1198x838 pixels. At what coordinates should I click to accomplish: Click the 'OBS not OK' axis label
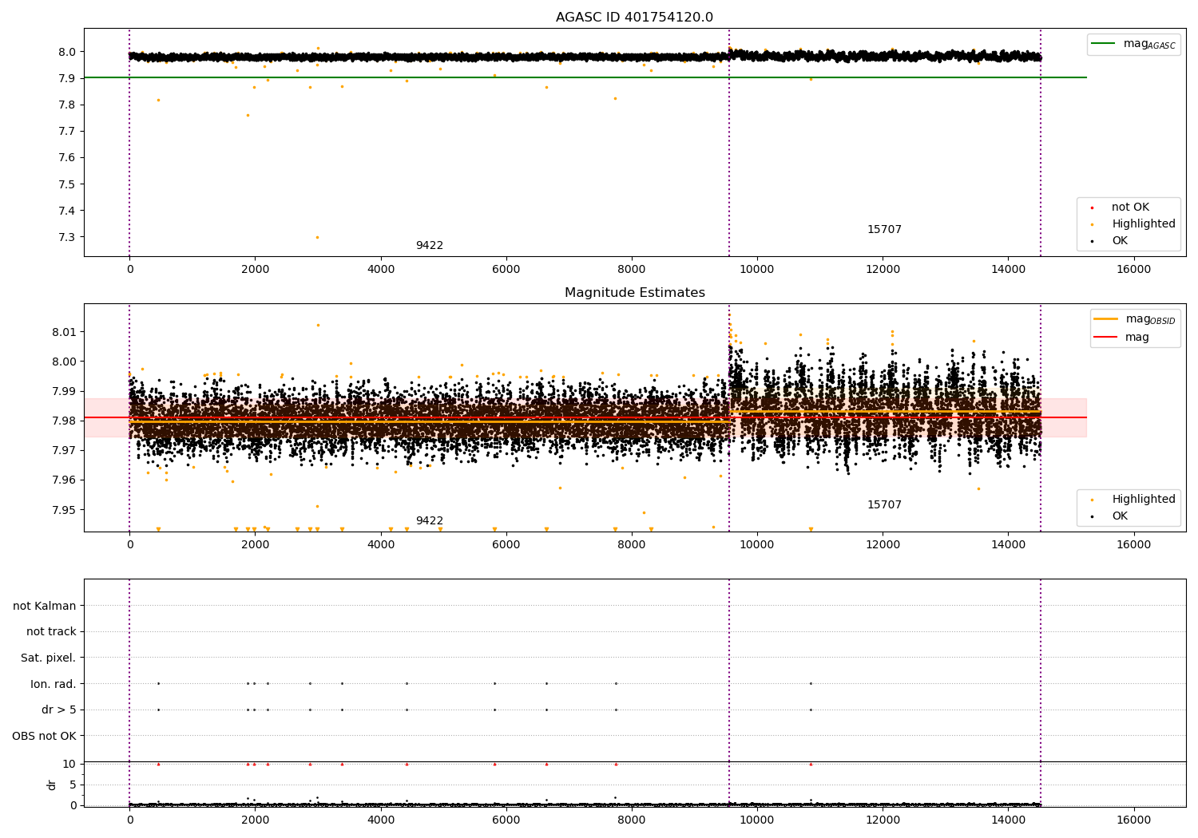coord(44,736)
